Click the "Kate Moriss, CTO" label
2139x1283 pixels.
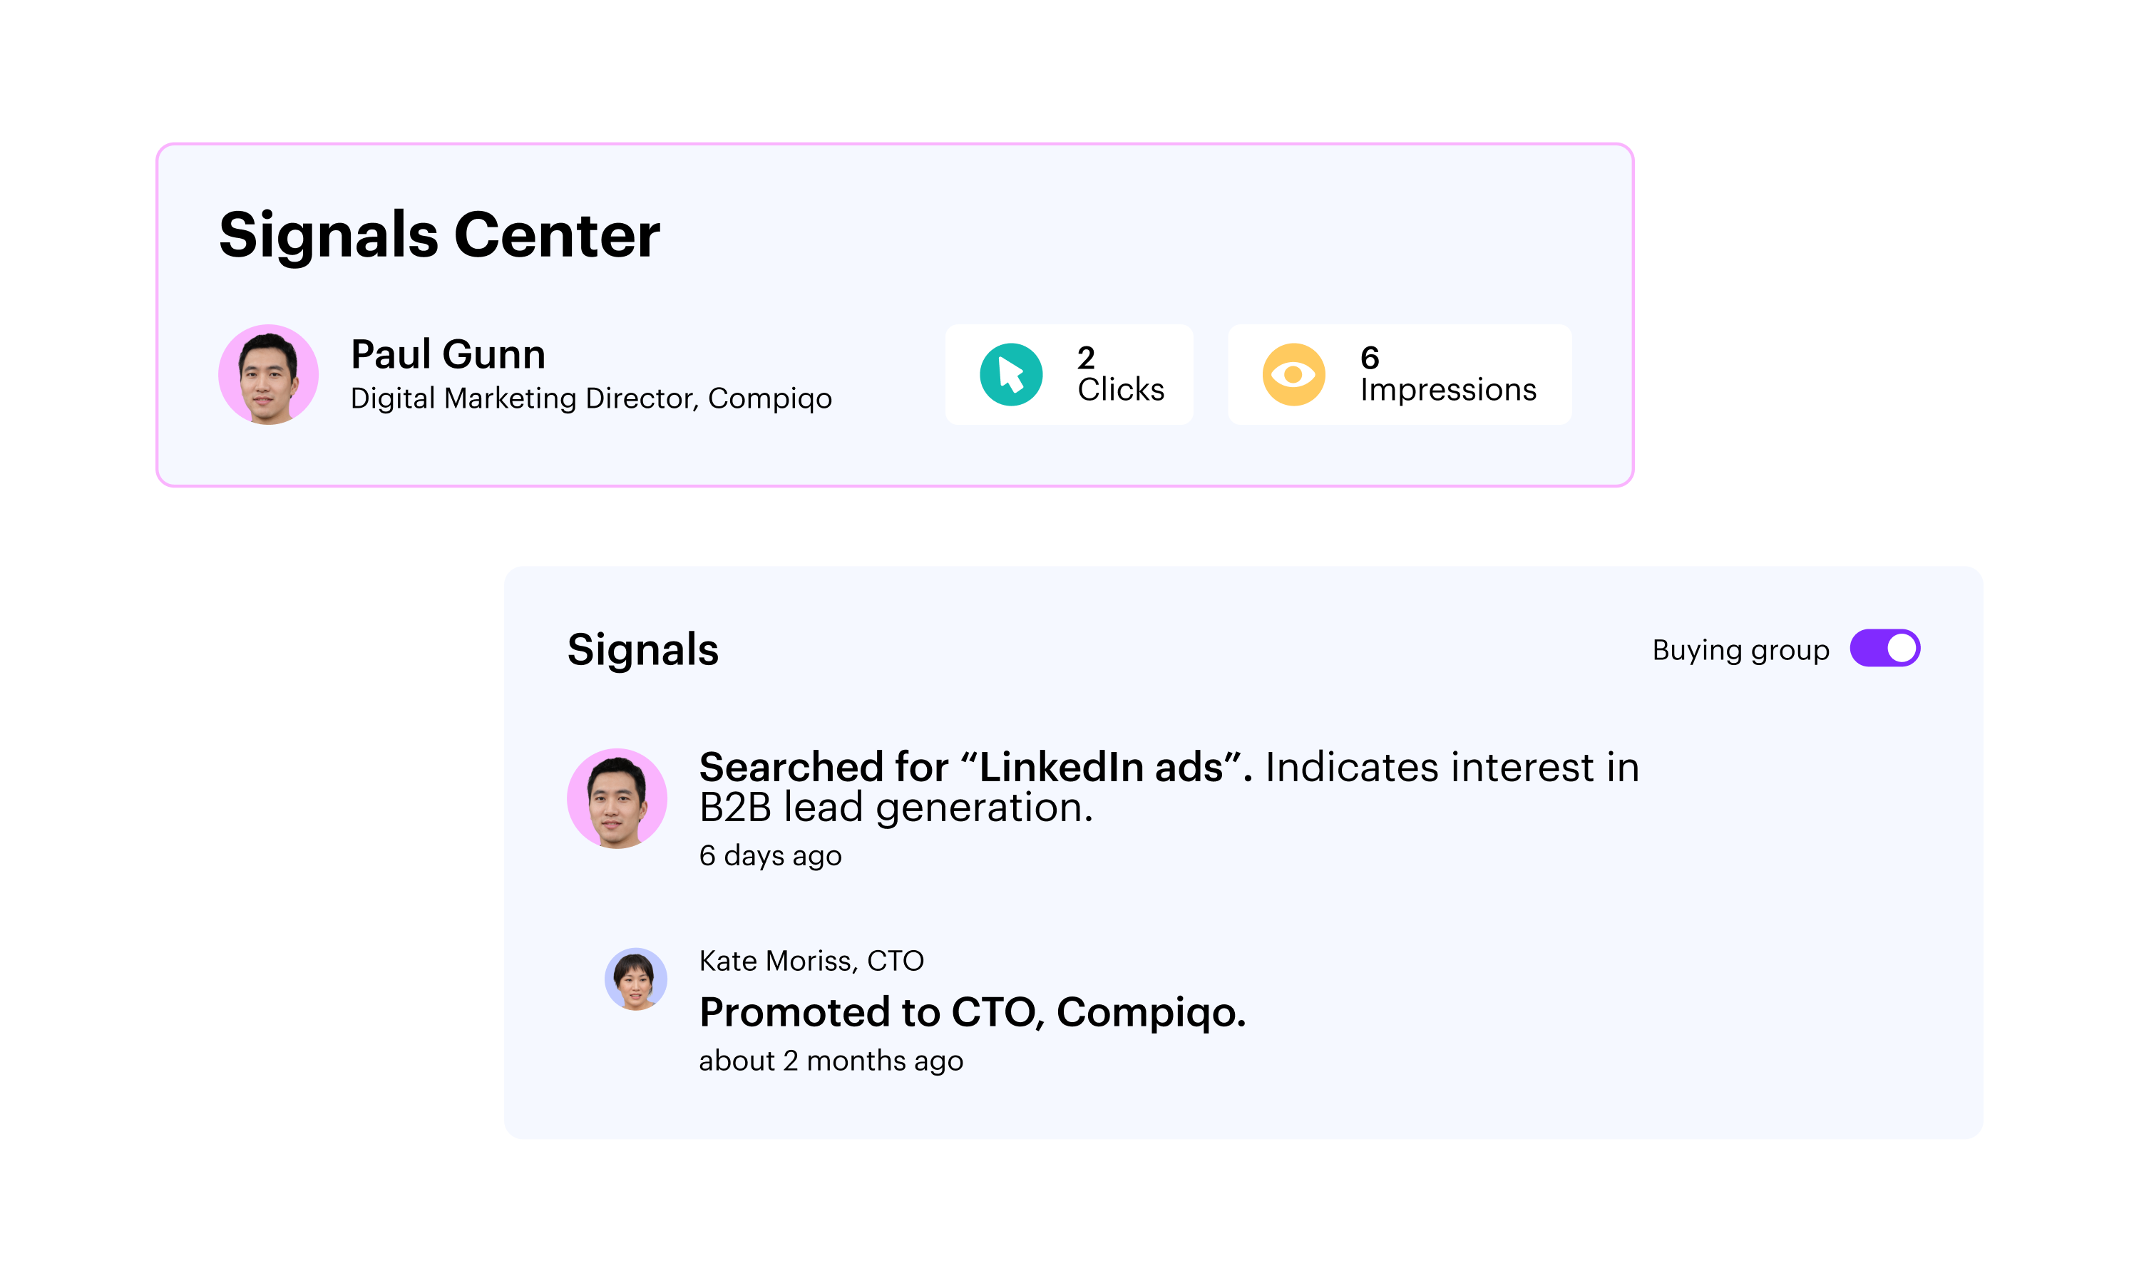point(811,961)
